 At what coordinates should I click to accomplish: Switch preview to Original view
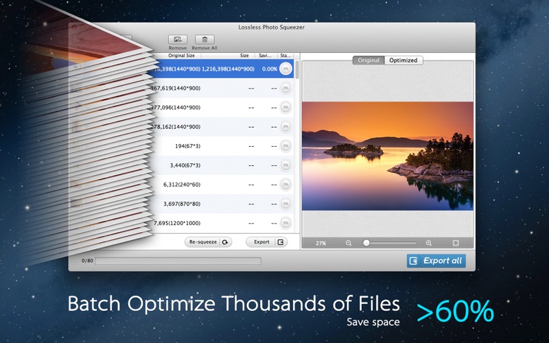(369, 60)
